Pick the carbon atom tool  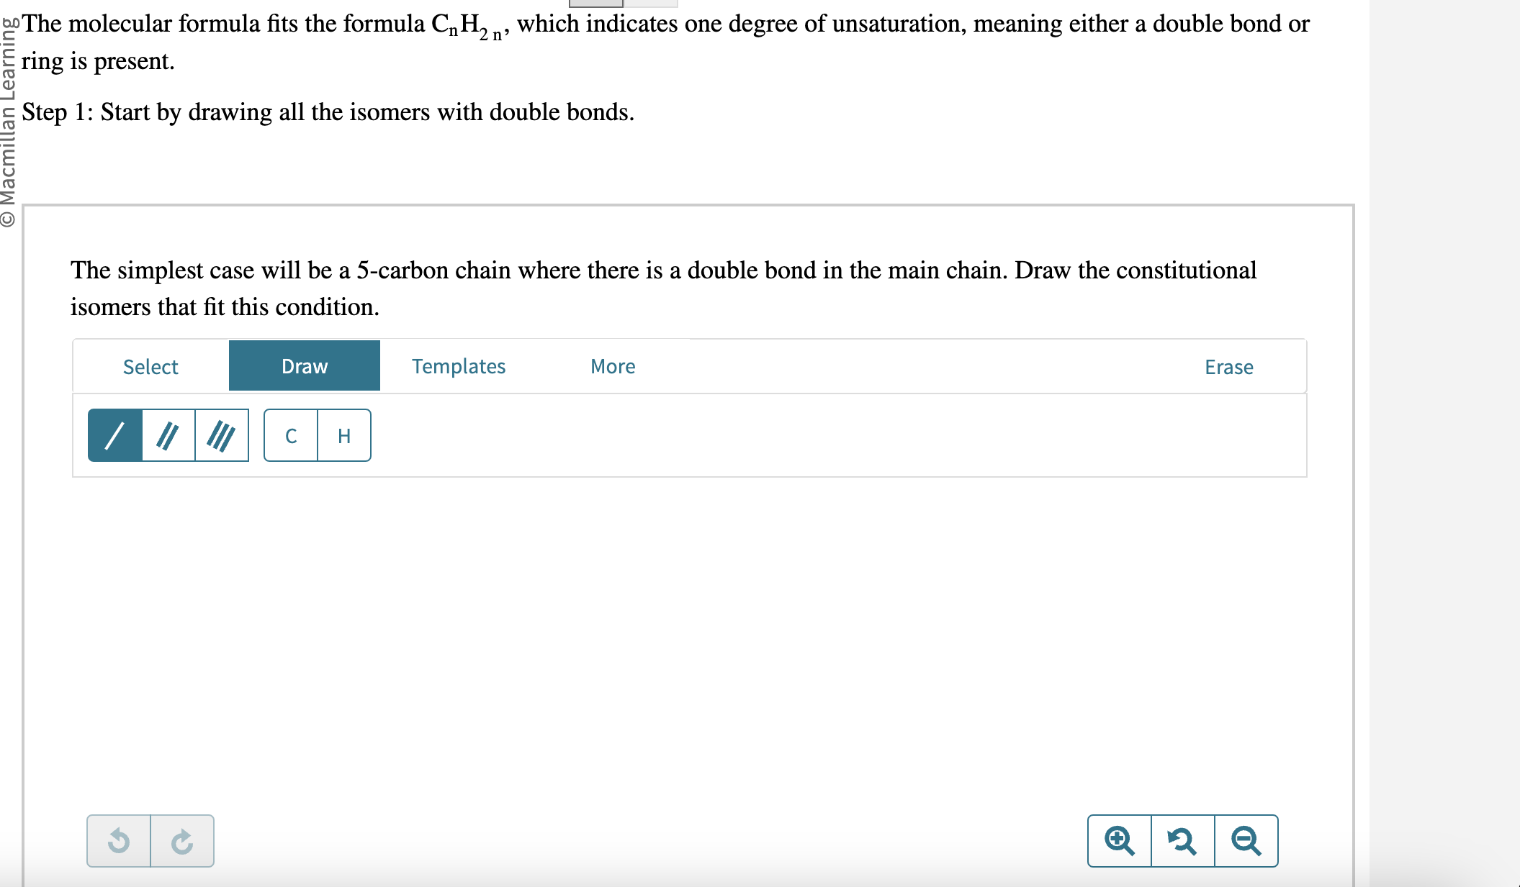click(x=290, y=435)
